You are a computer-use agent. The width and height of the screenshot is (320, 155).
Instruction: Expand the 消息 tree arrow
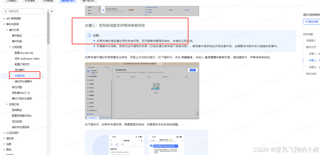[x=4, y=144]
